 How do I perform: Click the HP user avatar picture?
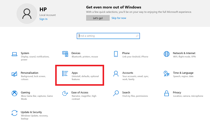[27, 14]
